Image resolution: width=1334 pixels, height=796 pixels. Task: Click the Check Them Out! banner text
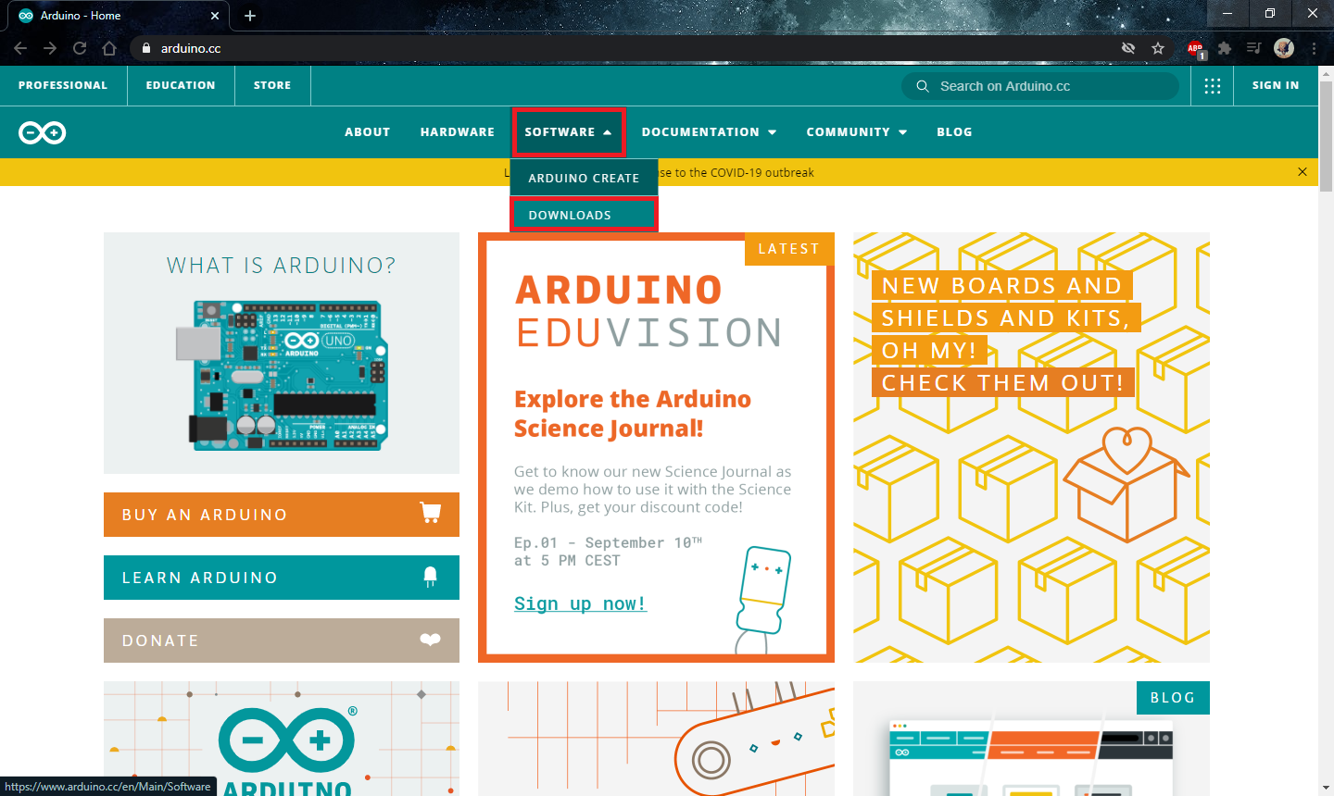[1002, 383]
